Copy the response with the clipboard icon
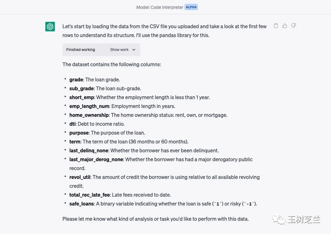 pos(276,26)
